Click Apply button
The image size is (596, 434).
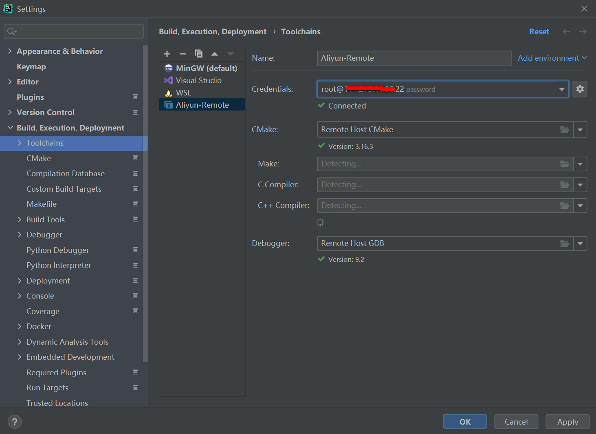click(x=567, y=422)
